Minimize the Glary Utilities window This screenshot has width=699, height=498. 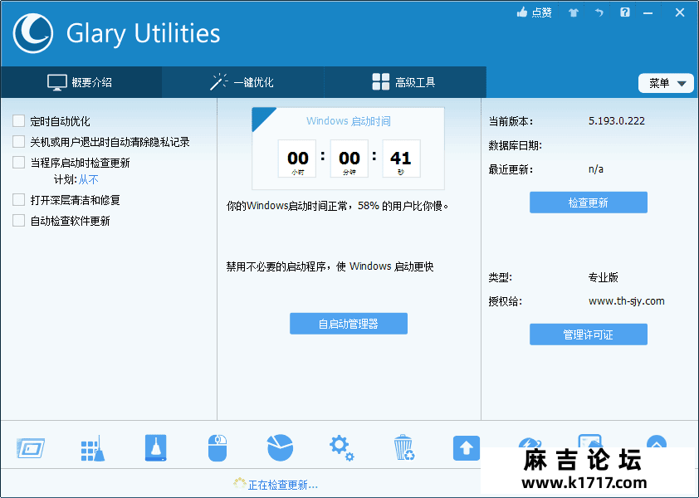[x=648, y=13]
